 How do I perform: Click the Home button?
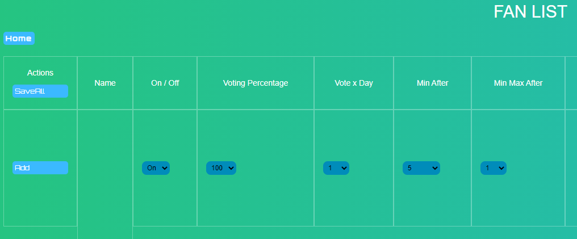(x=19, y=39)
